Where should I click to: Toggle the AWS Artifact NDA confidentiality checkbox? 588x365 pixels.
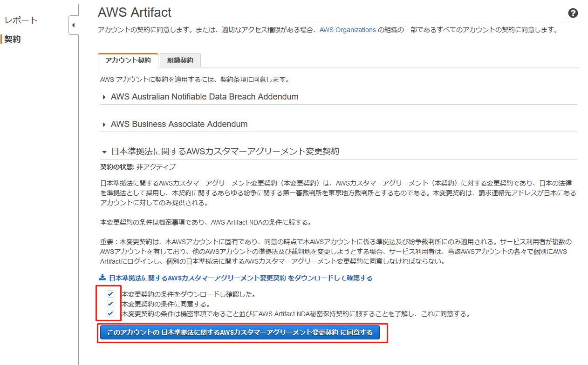pyautogui.click(x=110, y=313)
